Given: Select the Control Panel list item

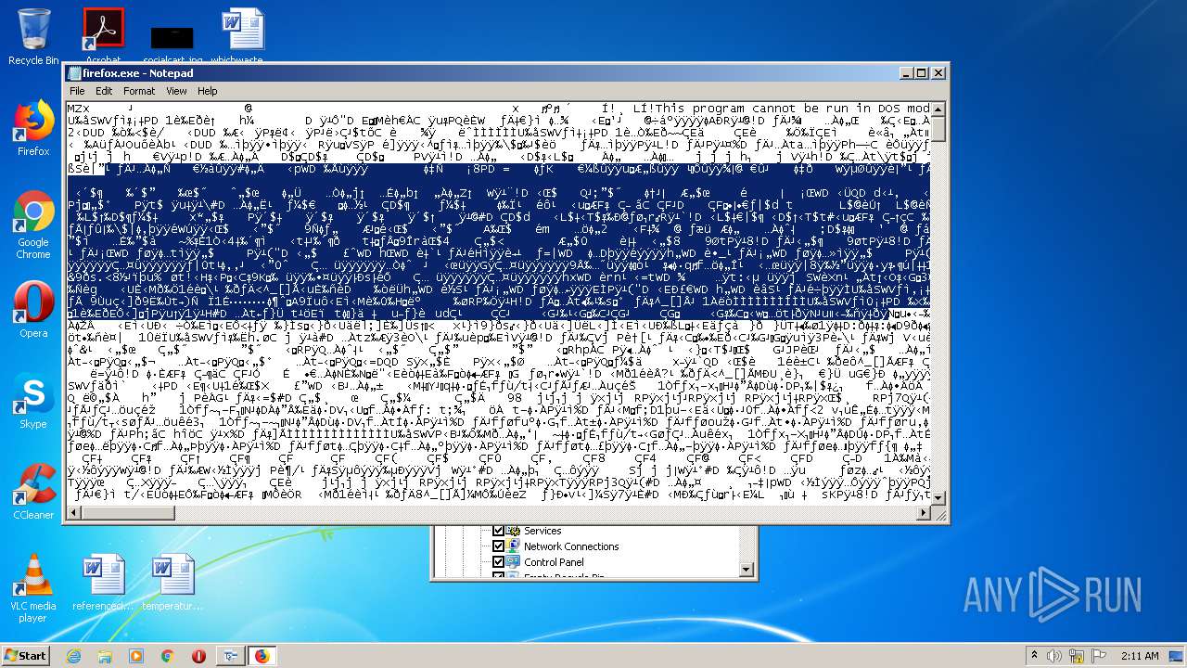Looking at the screenshot, I should (x=554, y=562).
